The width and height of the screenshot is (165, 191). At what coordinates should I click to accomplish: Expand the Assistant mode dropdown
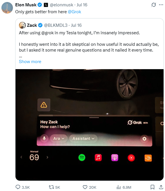point(83,139)
